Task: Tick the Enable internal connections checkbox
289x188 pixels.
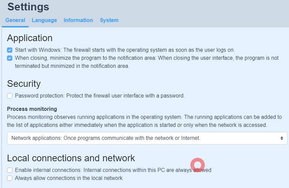Action: [x=10, y=170]
